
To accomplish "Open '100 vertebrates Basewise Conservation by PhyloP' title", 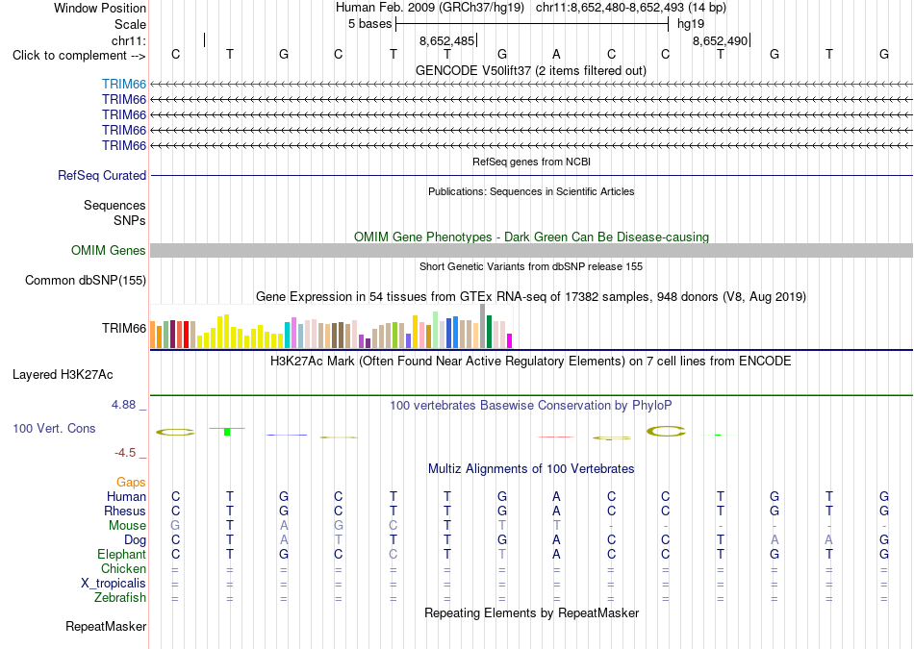I will click(x=531, y=406).
